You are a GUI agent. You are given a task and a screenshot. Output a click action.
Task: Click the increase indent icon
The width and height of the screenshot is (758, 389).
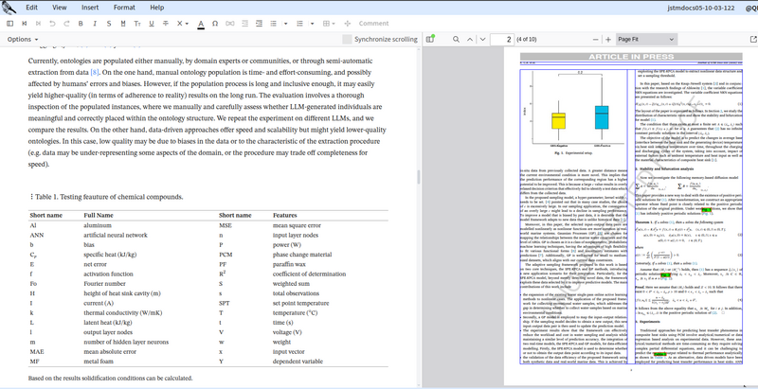pyautogui.click(x=259, y=23)
